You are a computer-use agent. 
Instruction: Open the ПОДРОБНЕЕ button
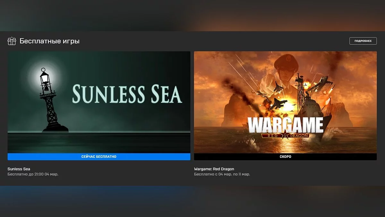(363, 41)
